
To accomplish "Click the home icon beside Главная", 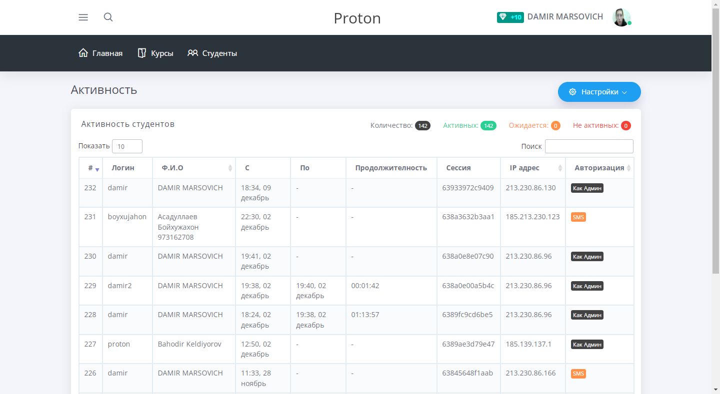I will pos(83,53).
